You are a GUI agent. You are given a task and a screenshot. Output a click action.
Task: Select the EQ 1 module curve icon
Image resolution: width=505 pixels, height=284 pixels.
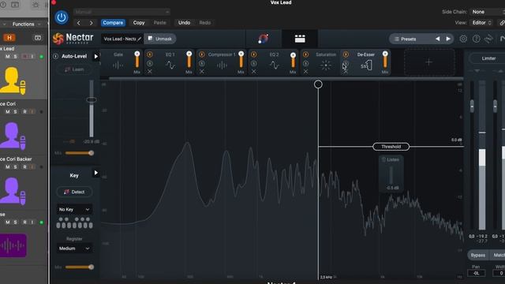170,65
